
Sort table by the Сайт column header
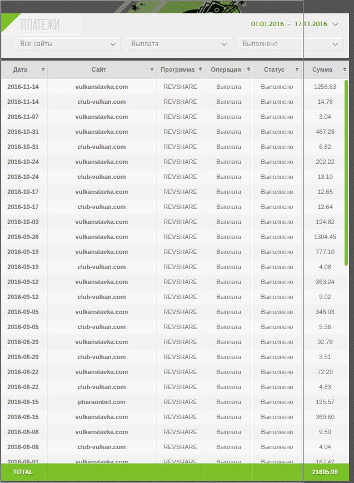pos(102,69)
